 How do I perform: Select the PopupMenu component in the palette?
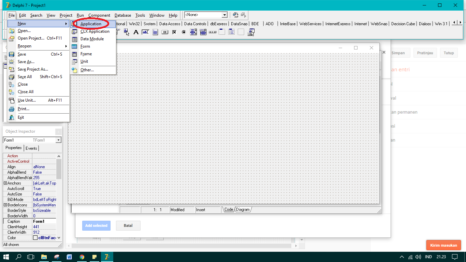click(127, 32)
